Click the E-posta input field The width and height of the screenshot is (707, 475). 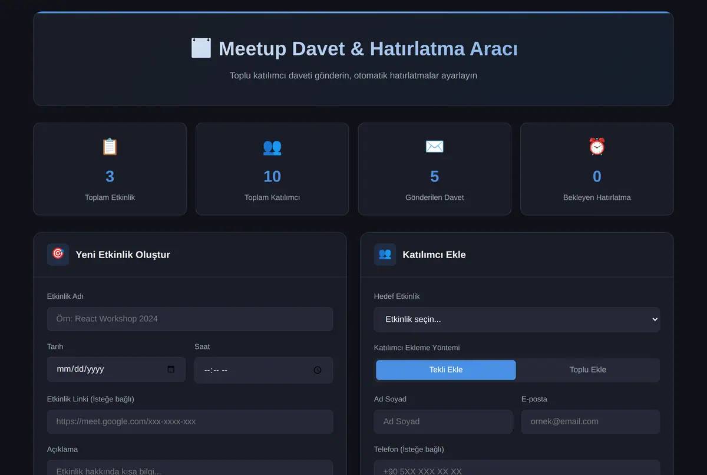[590, 422]
